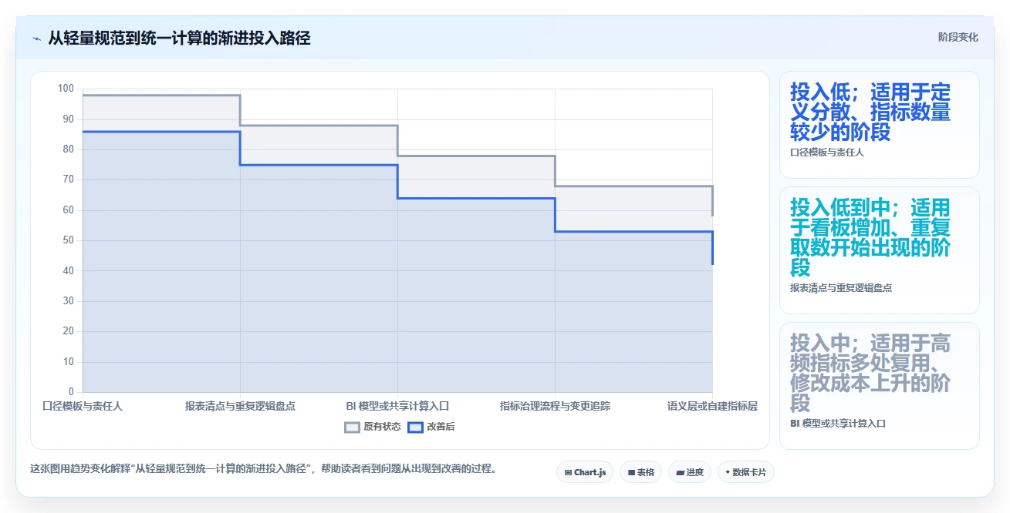Click the x-axis label 口径模板与责任人
The image size is (1010, 513).
point(83,406)
